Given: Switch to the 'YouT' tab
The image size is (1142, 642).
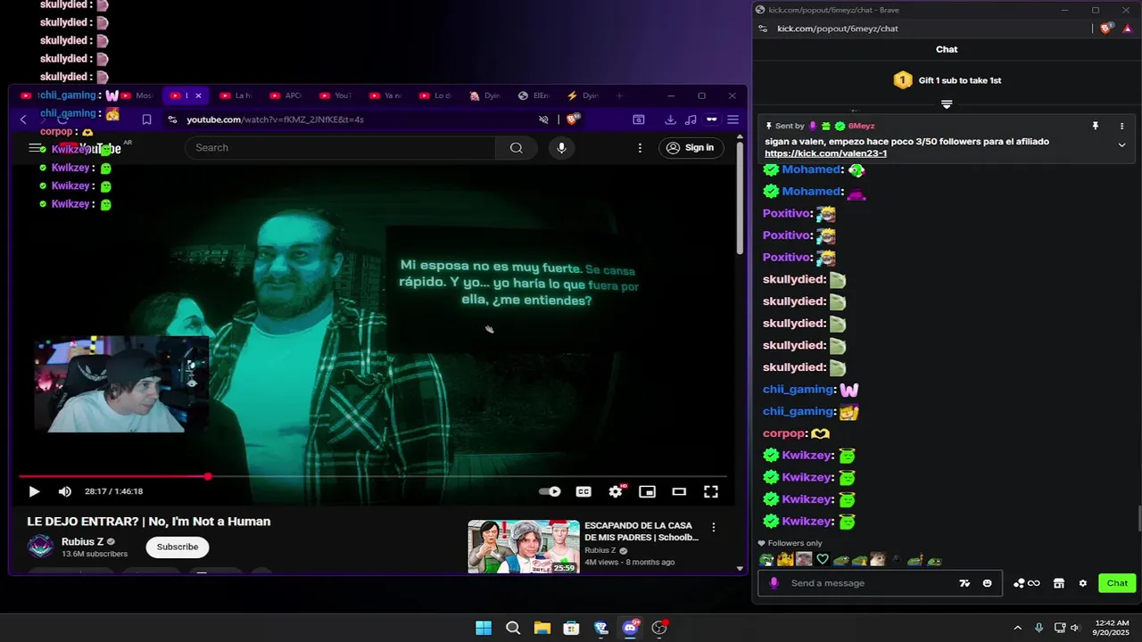Looking at the screenshot, I should 335,95.
